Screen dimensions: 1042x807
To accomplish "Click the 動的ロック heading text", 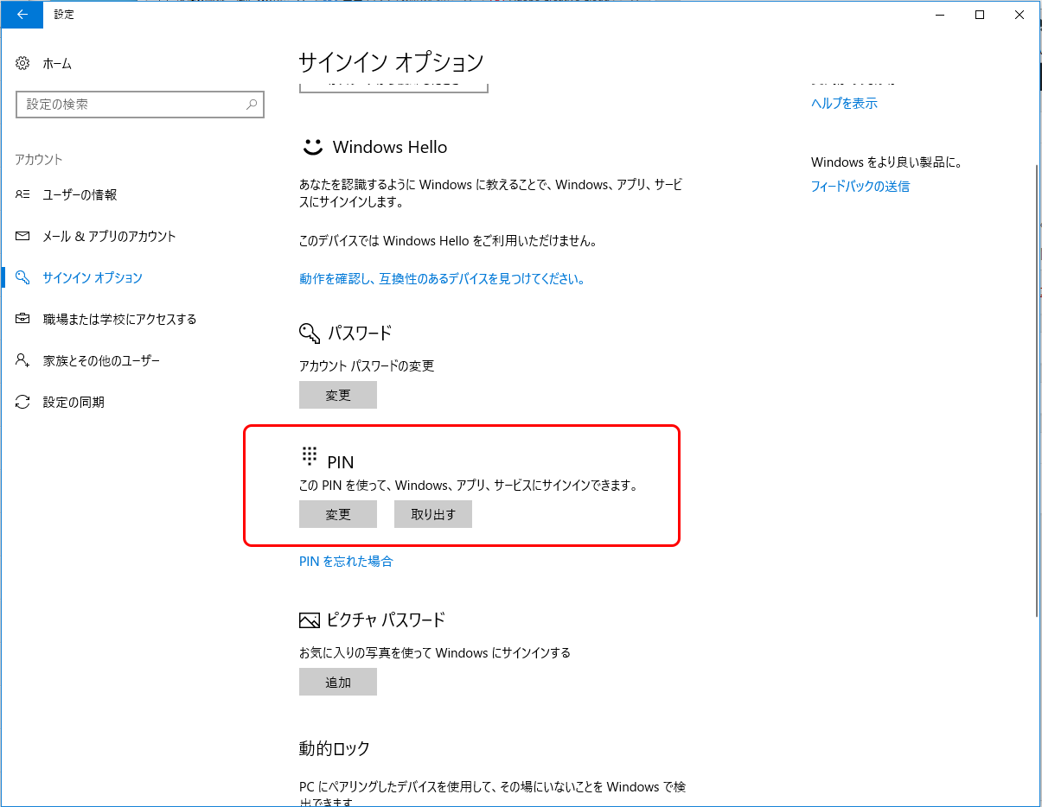I will (x=335, y=748).
